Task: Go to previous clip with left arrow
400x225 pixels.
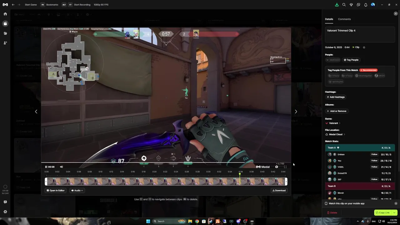Action: point(36,112)
